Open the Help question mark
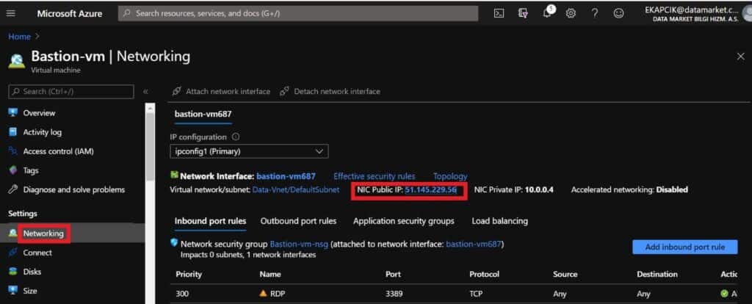752x304 pixels. click(595, 13)
